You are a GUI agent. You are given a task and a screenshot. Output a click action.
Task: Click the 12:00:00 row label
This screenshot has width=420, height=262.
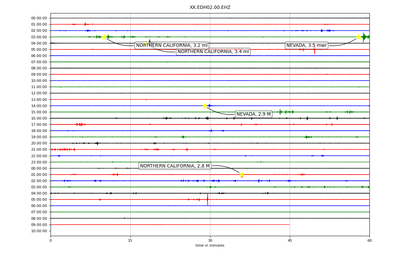tap(39, 93)
